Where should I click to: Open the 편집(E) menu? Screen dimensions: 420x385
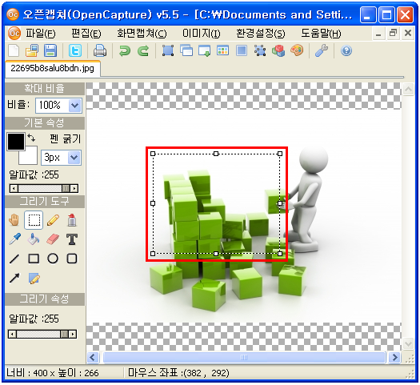tap(86, 34)
